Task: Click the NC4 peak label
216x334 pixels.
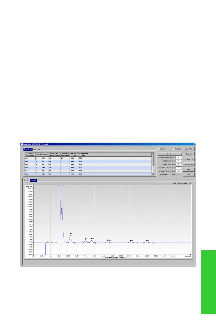Action: coord(92,238)
